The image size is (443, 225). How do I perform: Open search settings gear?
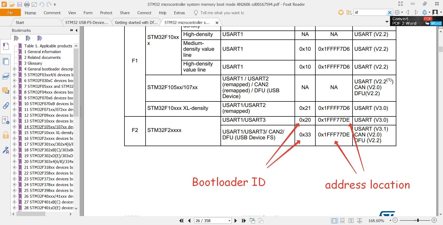pyautogui.click(x=397, y=12)
